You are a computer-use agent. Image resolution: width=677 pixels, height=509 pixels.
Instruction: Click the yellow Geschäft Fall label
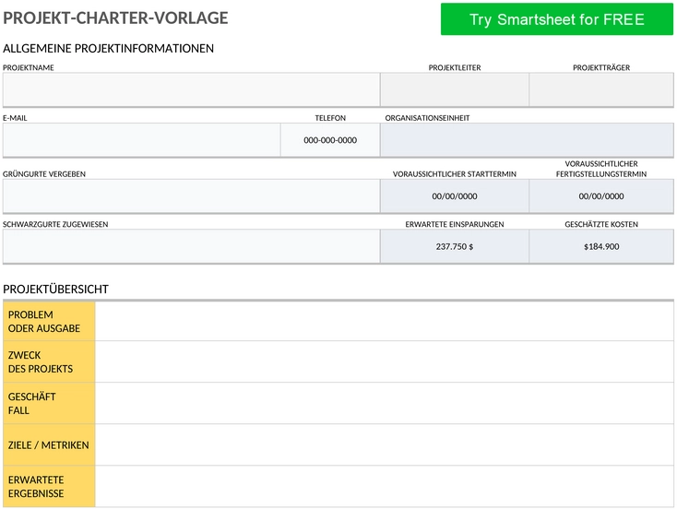[49, 403]
